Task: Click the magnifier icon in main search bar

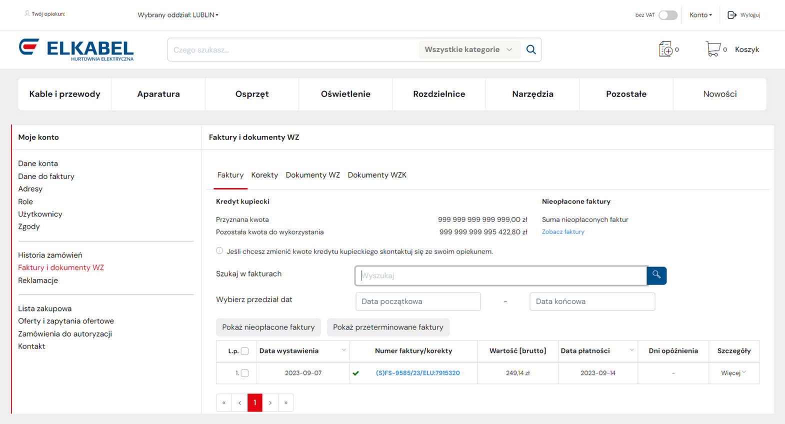Action: [531, 49]
